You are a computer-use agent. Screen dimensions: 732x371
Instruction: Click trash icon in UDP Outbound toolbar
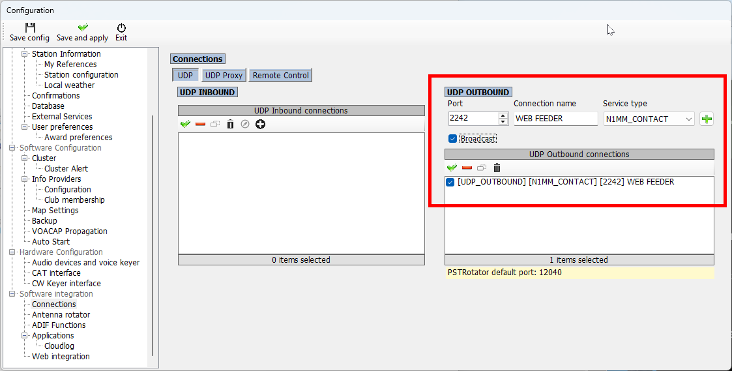[497, 168]
